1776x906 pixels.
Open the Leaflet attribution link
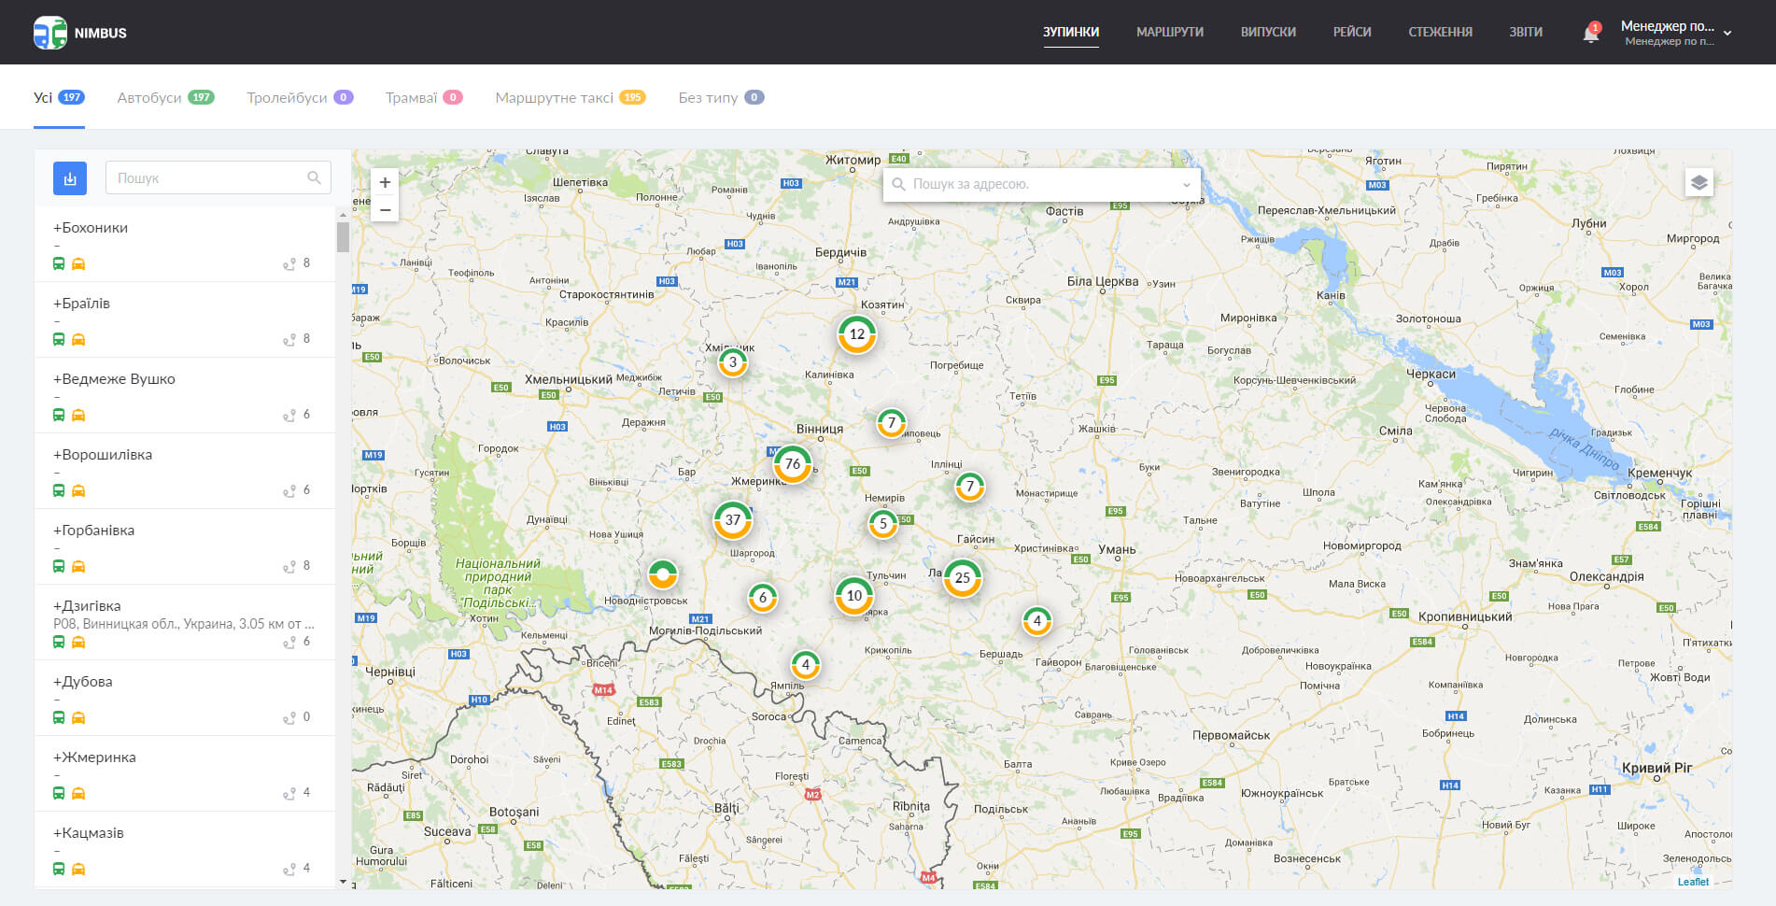pos(1692,882)
